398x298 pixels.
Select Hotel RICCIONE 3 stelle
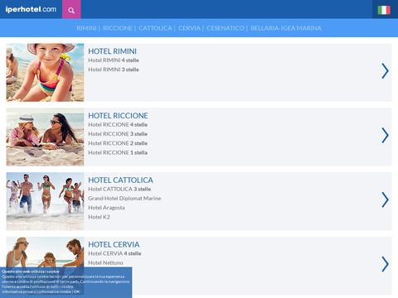click(118, 134)
